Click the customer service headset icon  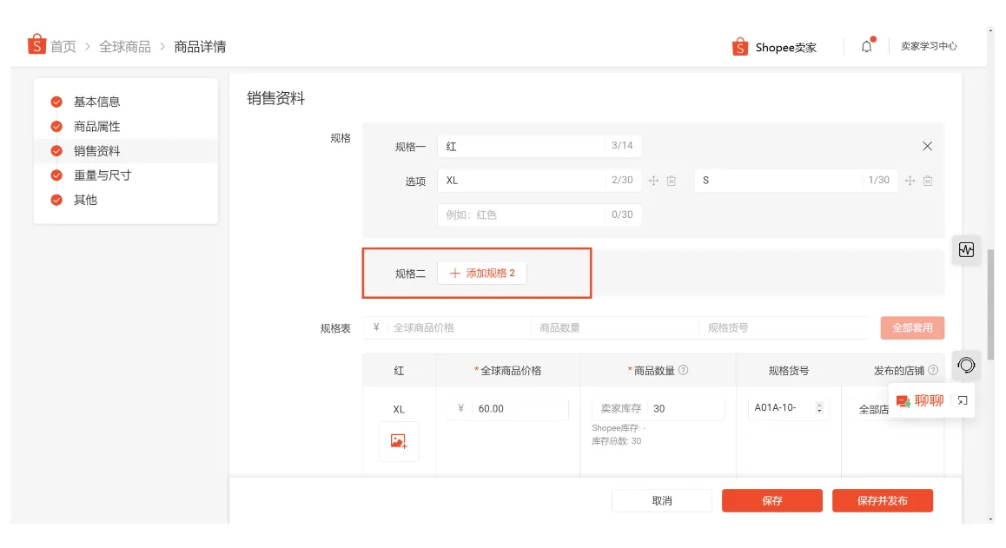(x=965, y=366)
